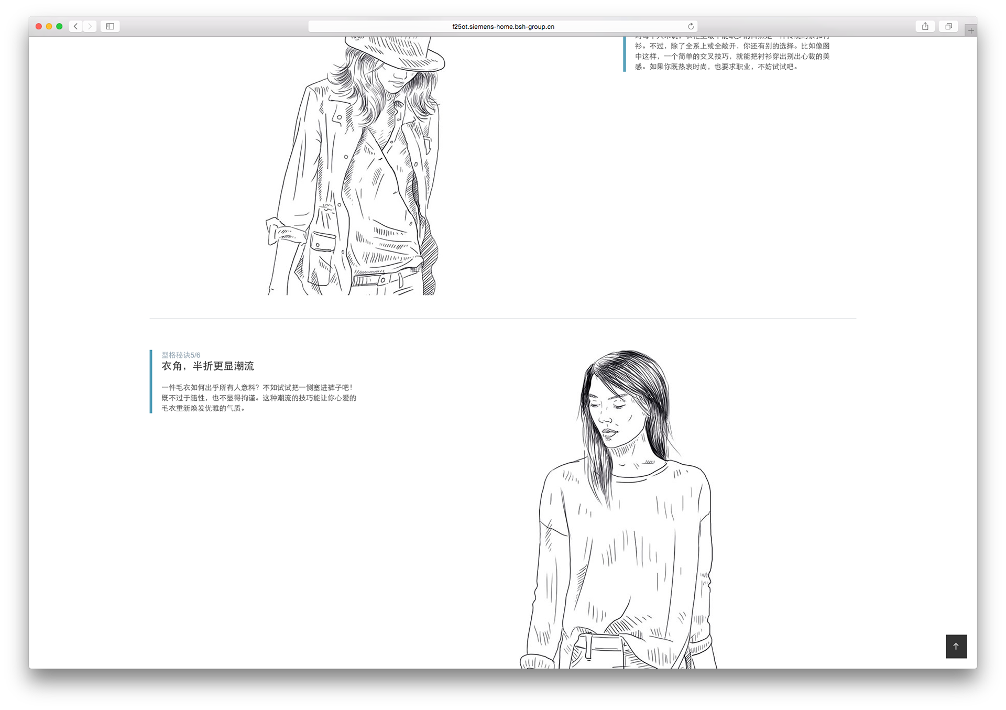1006x710 pixels.
Task: Close the window with red button
Action: [x=39, y=26]
